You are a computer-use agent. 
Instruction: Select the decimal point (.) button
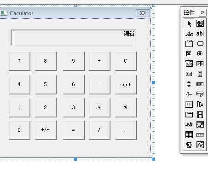(126, 130)
